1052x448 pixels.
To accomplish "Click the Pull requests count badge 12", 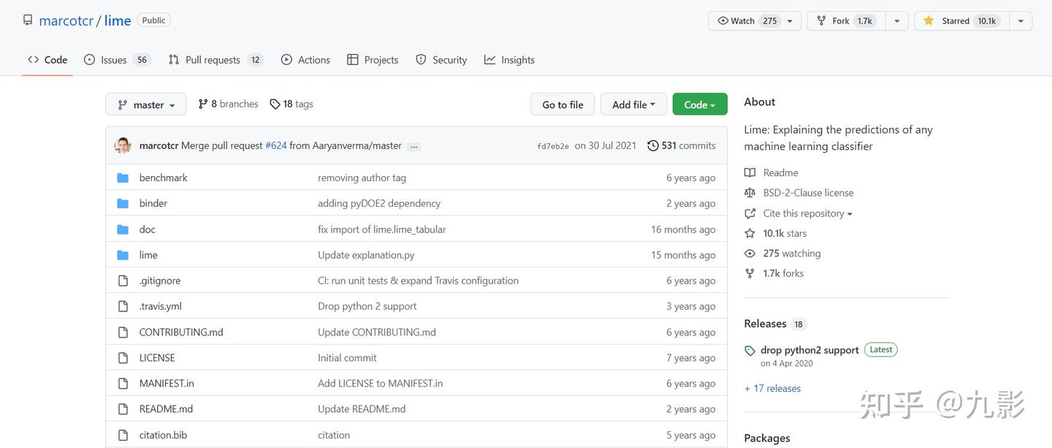I will coord(255,60).
